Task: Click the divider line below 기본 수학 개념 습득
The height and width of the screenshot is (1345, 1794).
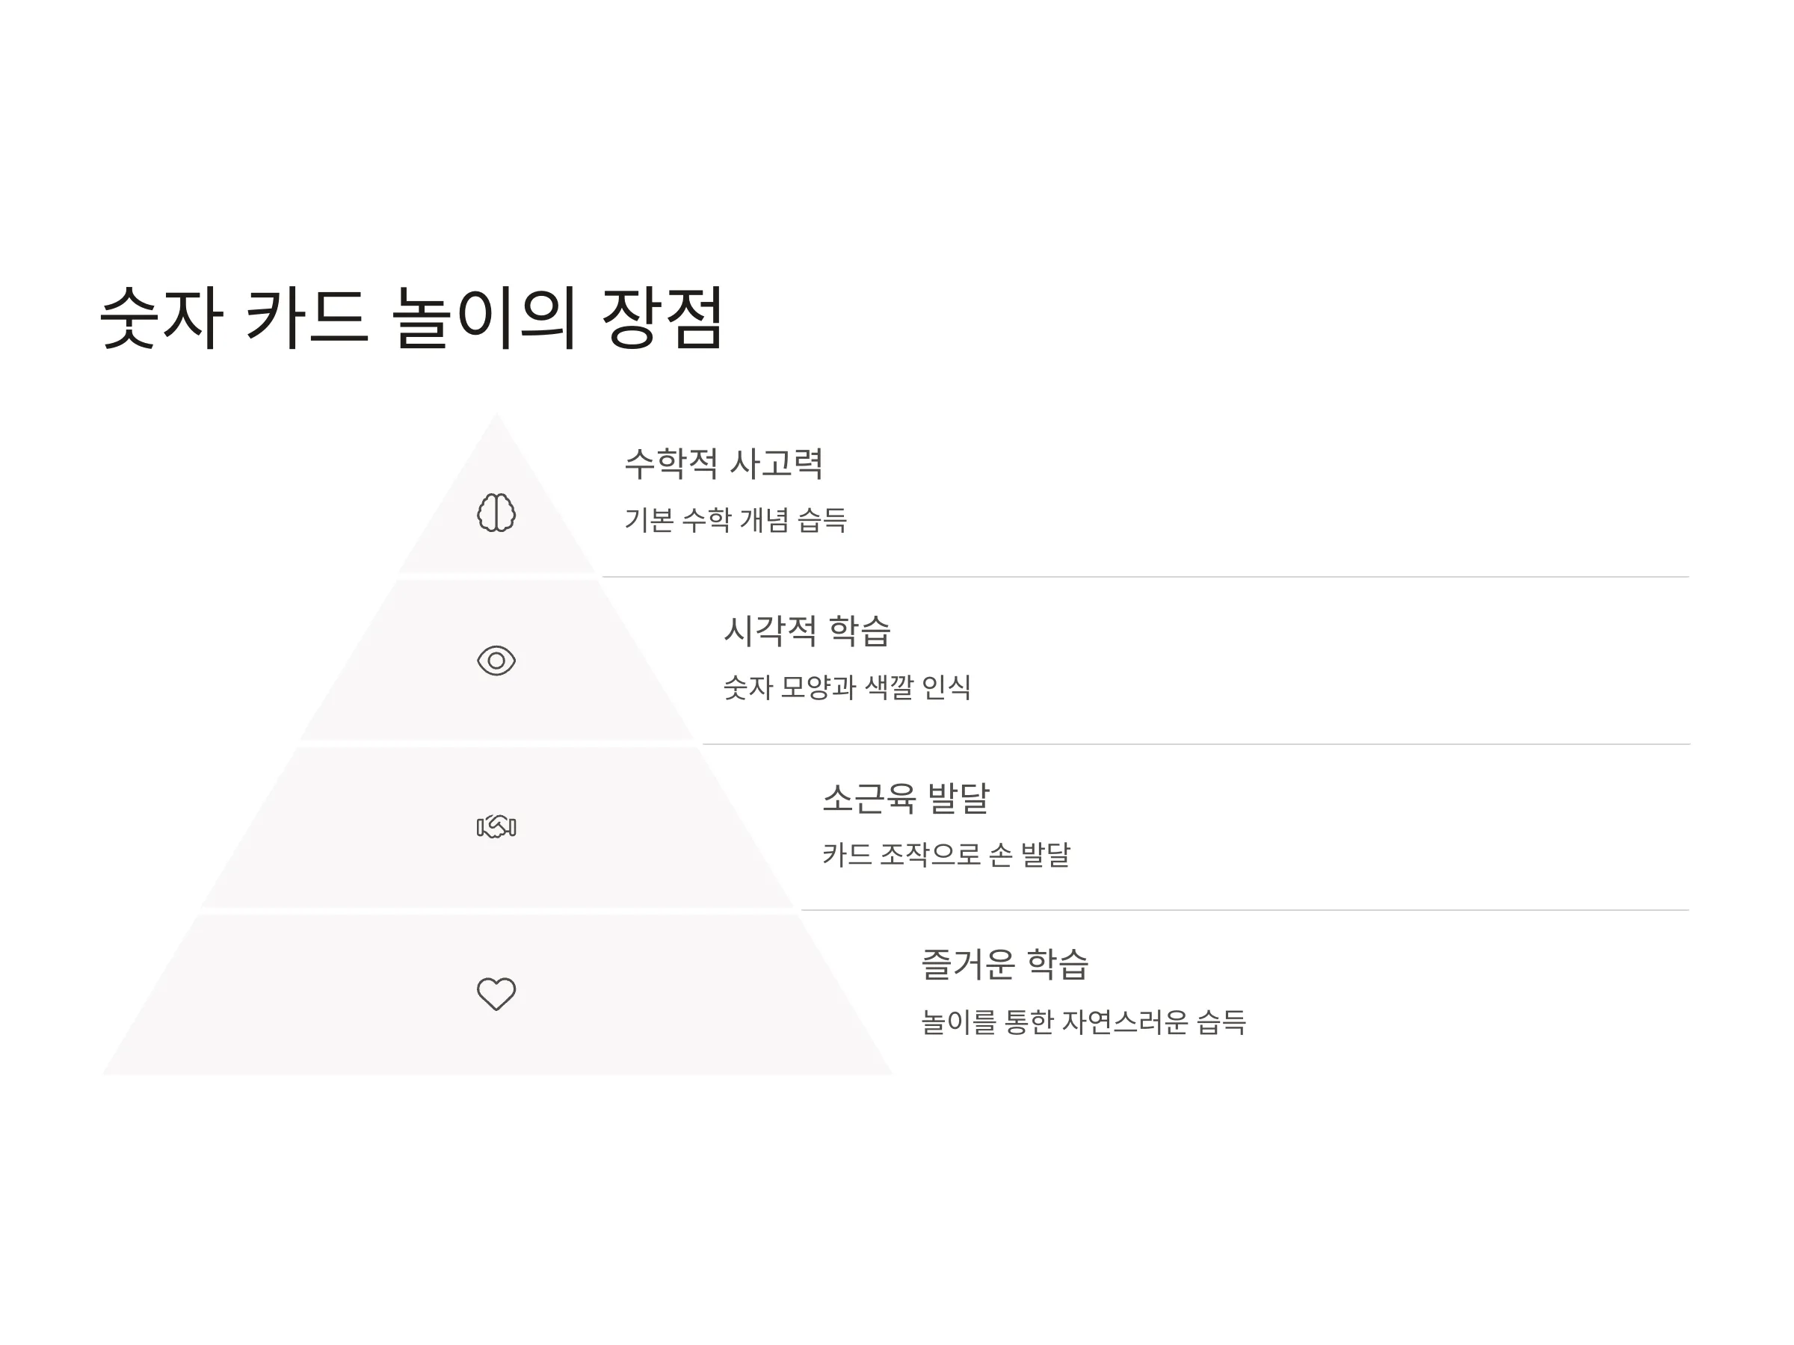Action: tap(1145, 578)
